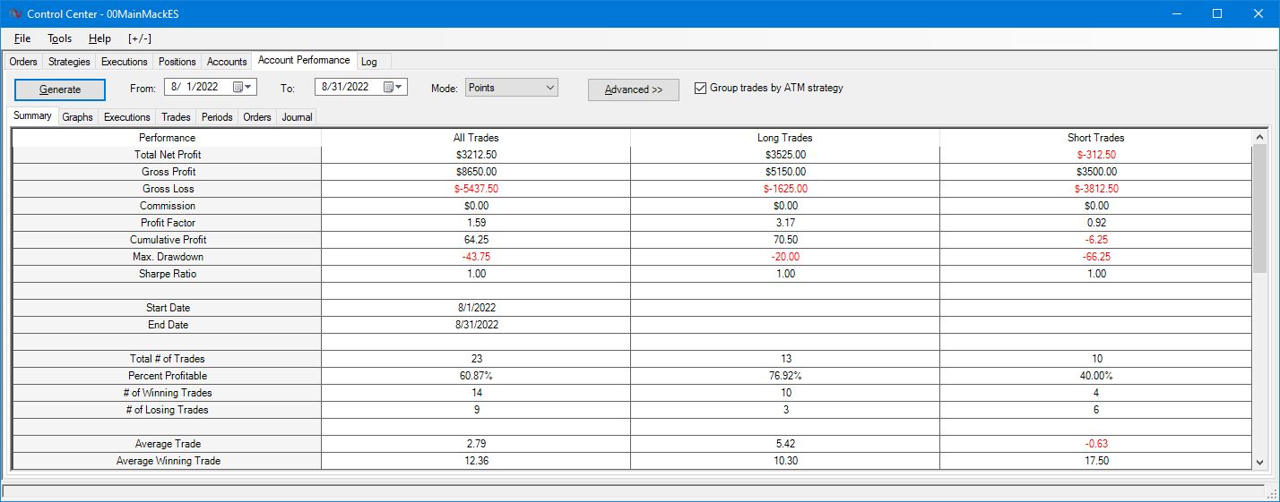
Task: Select the # of Losing Trades label
Action: coord(167,410)
